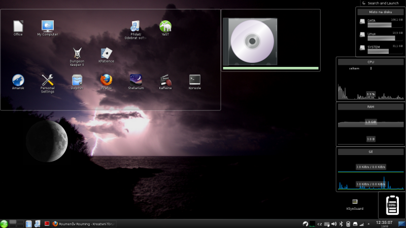Switch to the Firefox Roumenův Rouming task
Image resolution: width=406 pixels, height=228 pixels.
[x=84, y=223]
